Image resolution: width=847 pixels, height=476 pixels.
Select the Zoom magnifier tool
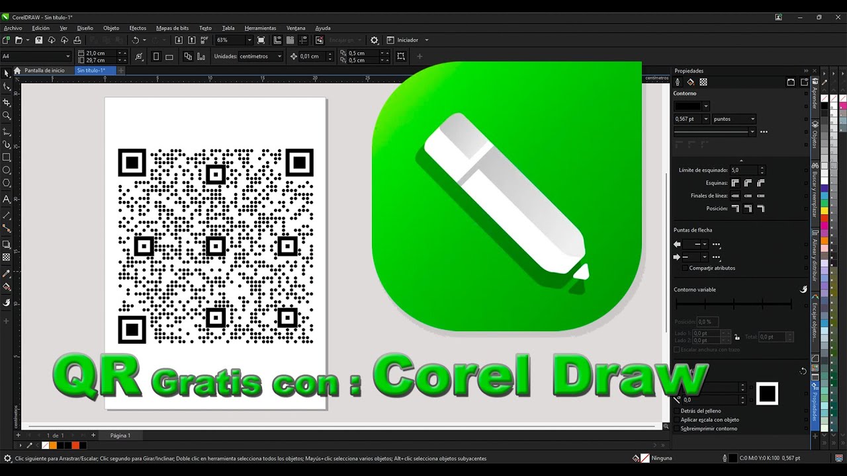pyautogui.click(x=7, y=116)
